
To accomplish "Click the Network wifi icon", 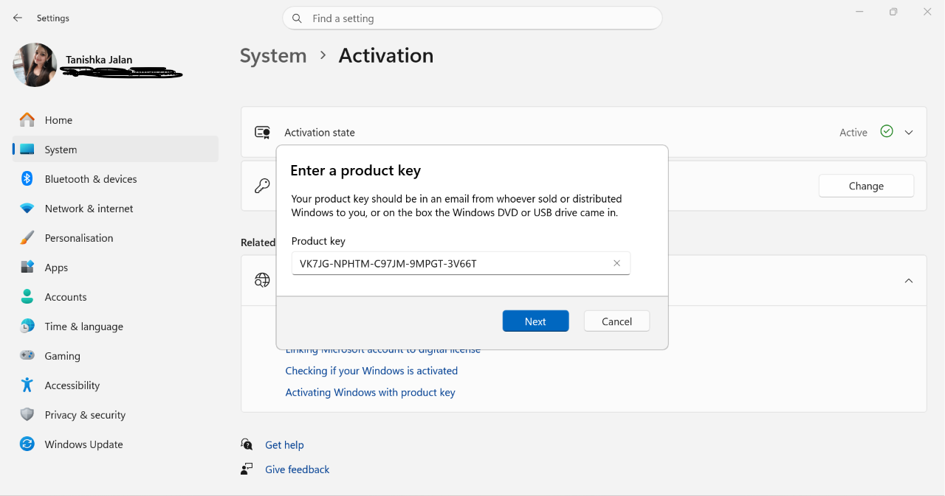I will (x=27, y=209).
